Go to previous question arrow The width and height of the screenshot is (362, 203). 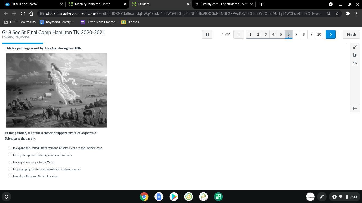click(x=239, y=34)
